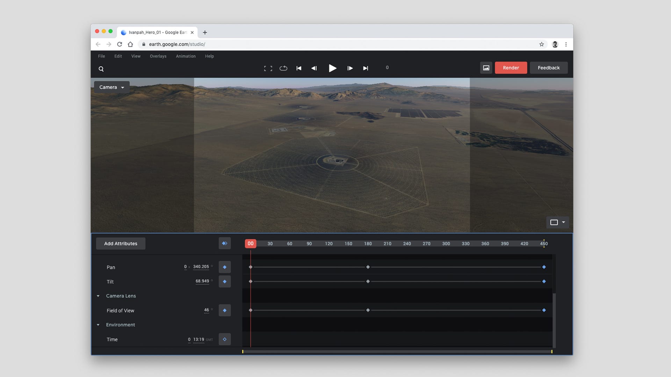The image size is (671, 377).
Task: Click the Play button
Action: (332, 68)
